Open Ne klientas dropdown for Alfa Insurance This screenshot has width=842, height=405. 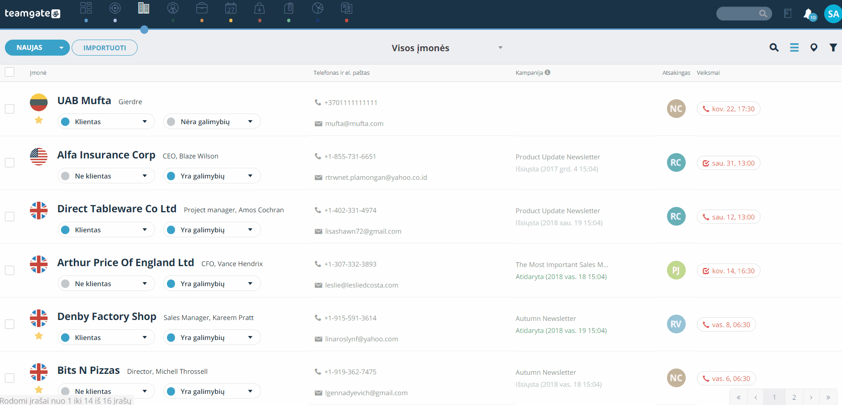point(106,176)
